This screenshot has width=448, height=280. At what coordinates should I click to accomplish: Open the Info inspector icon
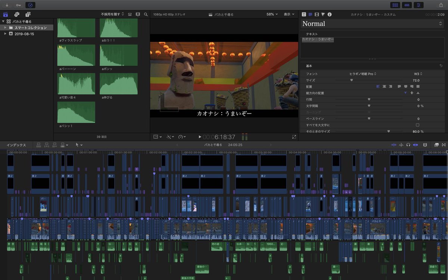(x=329, y=14)
